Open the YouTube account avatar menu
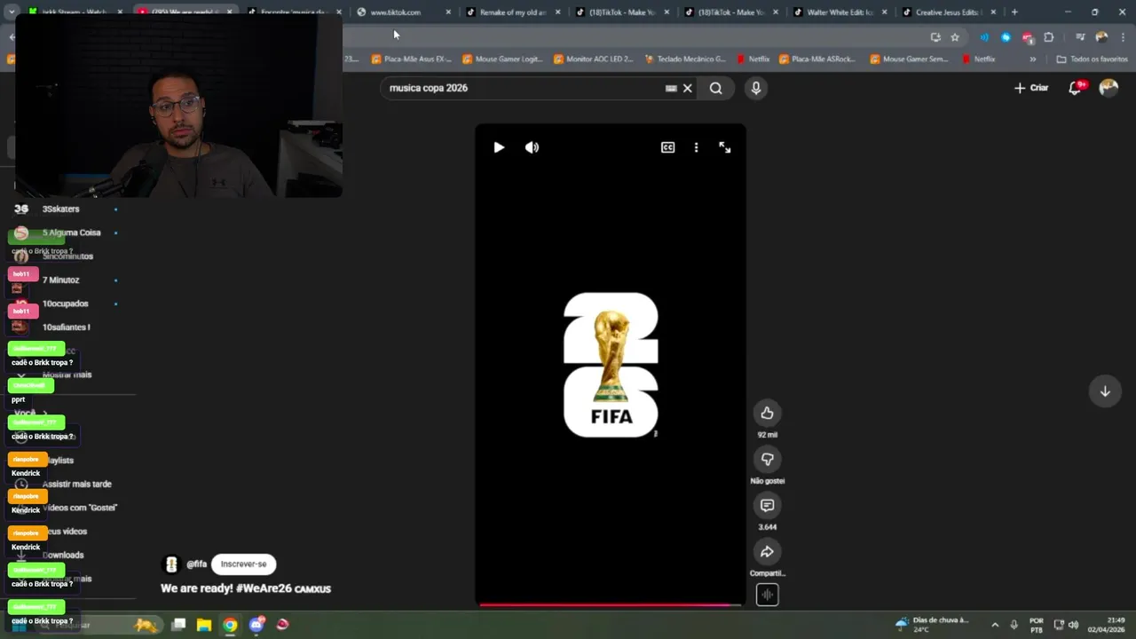Viewport: 1136px width, 639px height. pyautogui.click(x=1108, y=88)
